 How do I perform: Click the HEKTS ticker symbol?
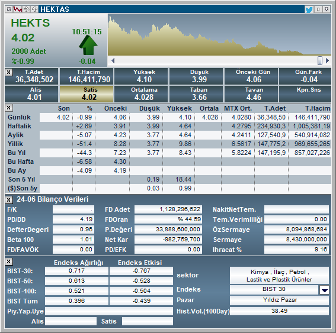click(x=30, y=23)
